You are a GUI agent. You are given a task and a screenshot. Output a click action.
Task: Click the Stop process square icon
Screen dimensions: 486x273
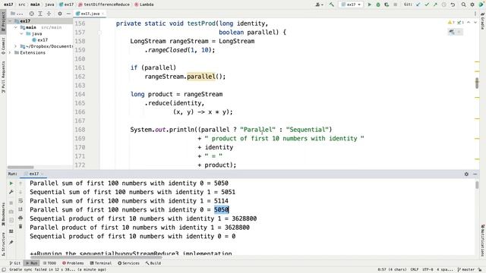click(x=395, y=5)
